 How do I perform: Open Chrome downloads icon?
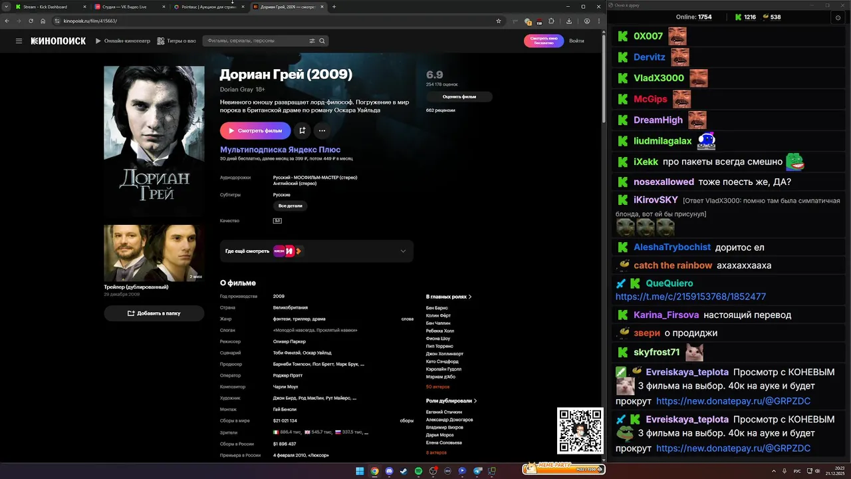click(569, 21)
